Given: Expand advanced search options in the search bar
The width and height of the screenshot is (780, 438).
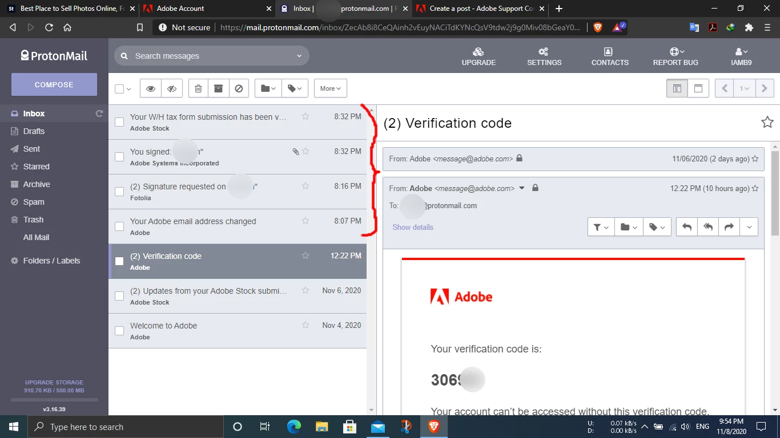Looking at the screenshot, I should 299,56.
